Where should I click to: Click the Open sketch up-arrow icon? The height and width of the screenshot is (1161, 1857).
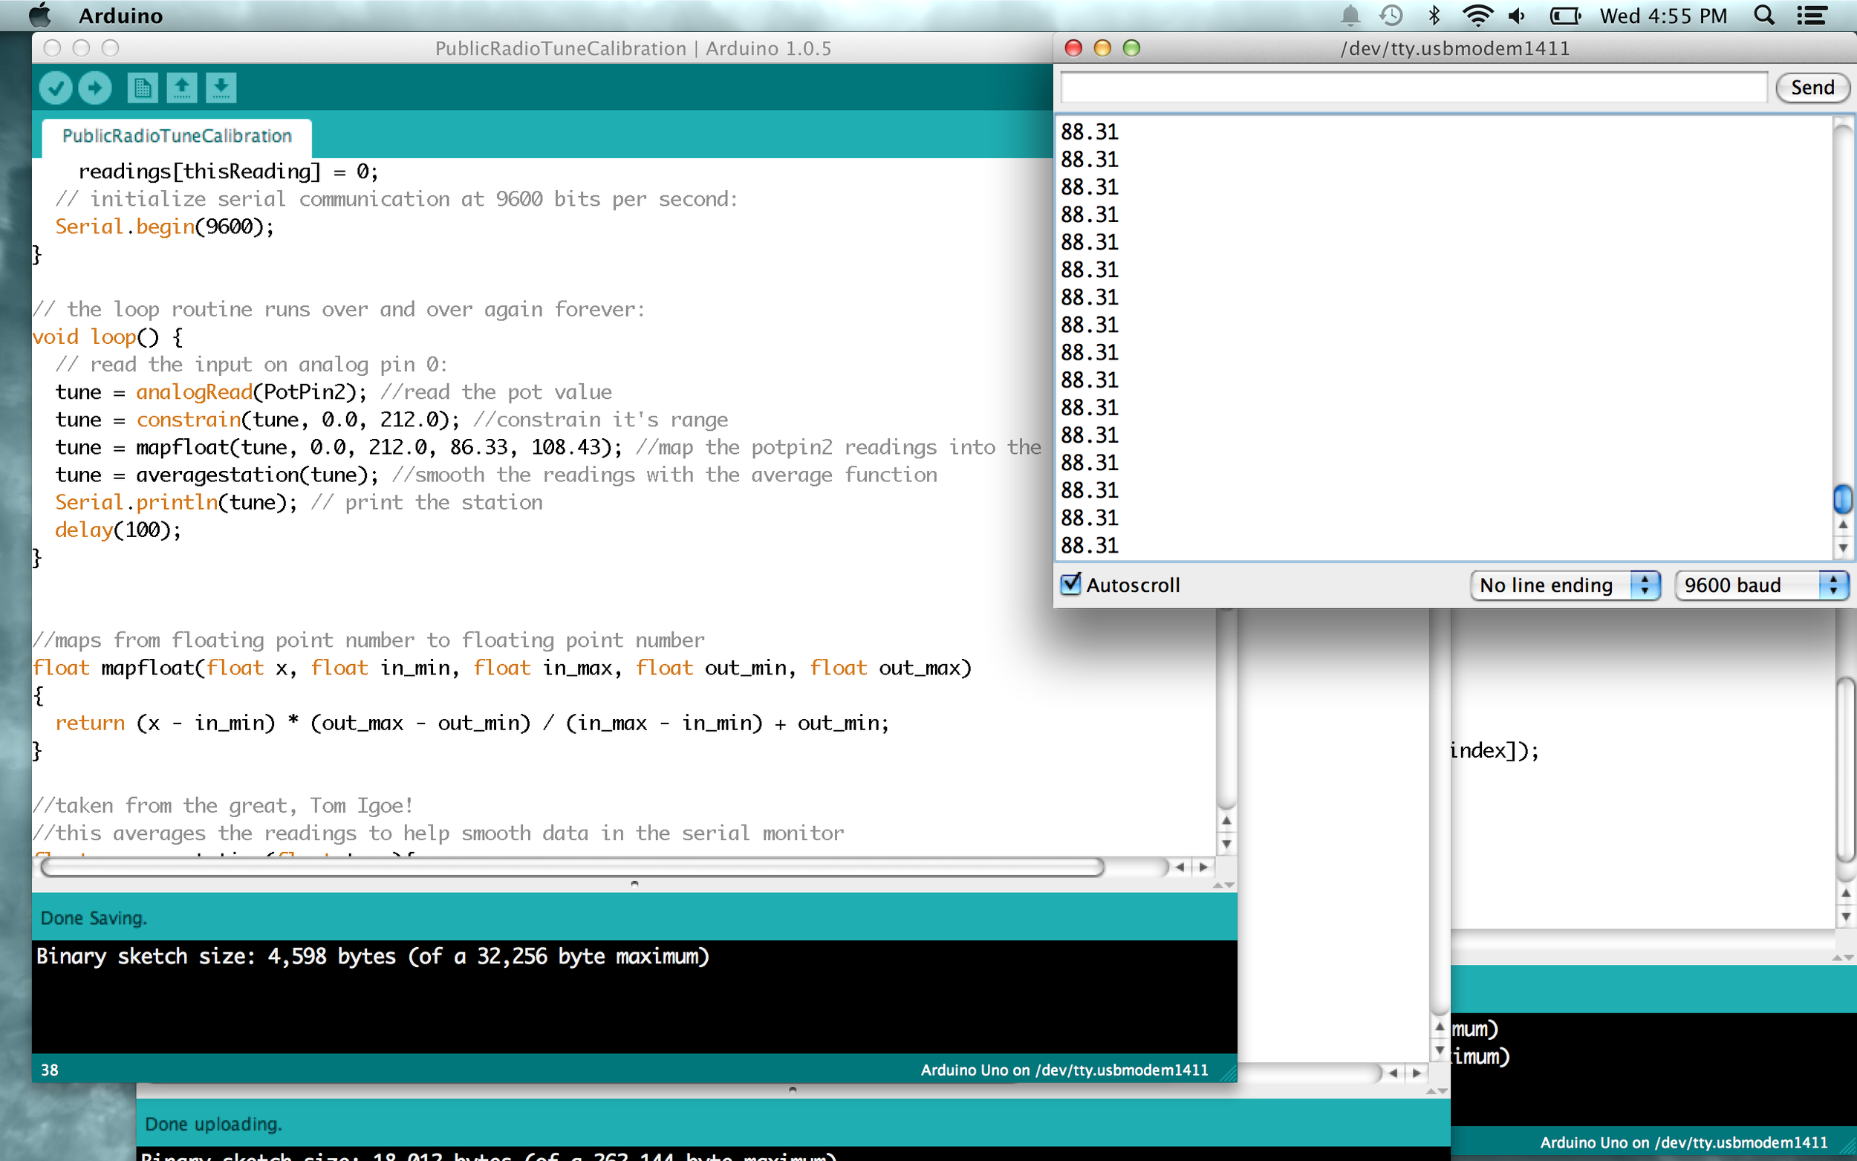182,88
